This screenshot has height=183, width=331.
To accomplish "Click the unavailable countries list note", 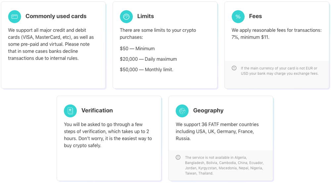I will click(224, 165).
